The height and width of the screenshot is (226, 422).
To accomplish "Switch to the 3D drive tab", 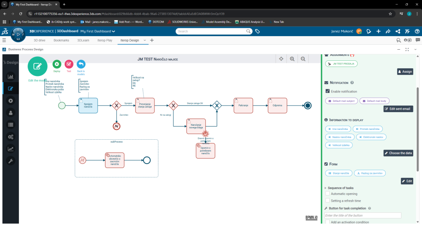I will click(39, 40).
